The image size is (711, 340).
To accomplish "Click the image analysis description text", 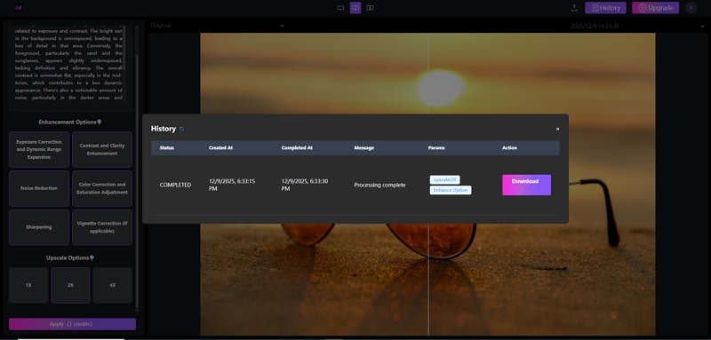I will click(68, 63).
